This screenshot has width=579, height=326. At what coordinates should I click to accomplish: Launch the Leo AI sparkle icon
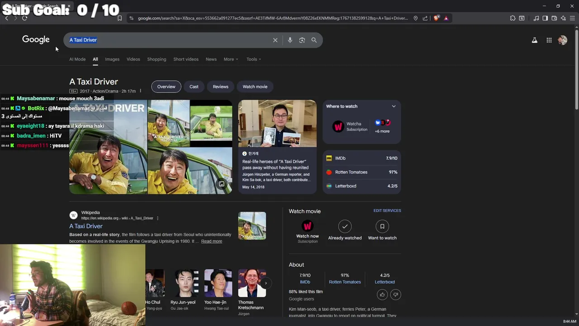click(x=563, y=18)
